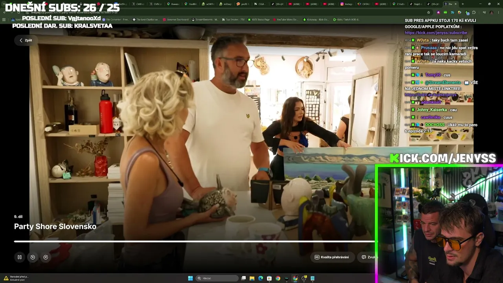Switch to the Kuwan browser tab
503x283 pixels.
pos(174,4)
